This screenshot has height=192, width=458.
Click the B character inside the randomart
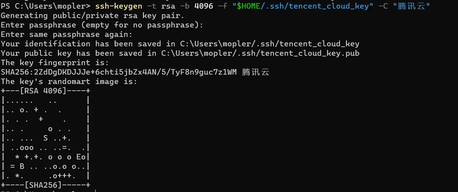pyautogui.click(x=22, y=166)
